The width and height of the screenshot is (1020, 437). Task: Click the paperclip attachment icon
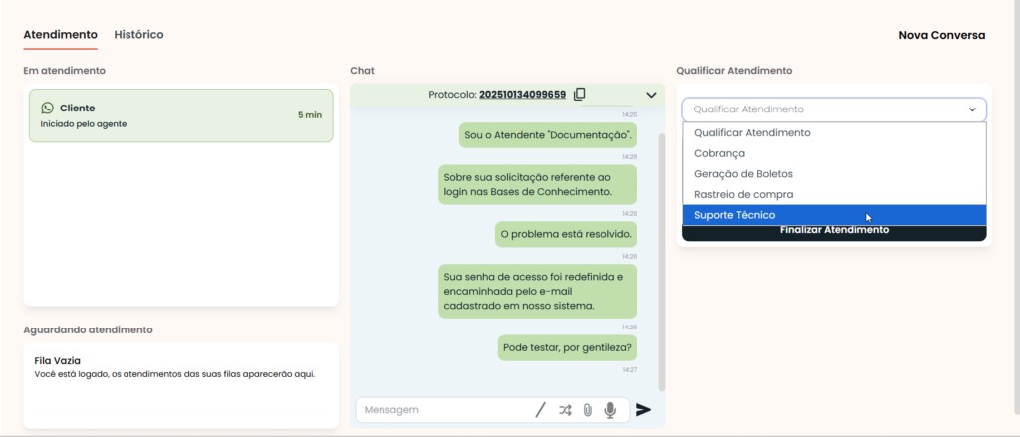588,409
